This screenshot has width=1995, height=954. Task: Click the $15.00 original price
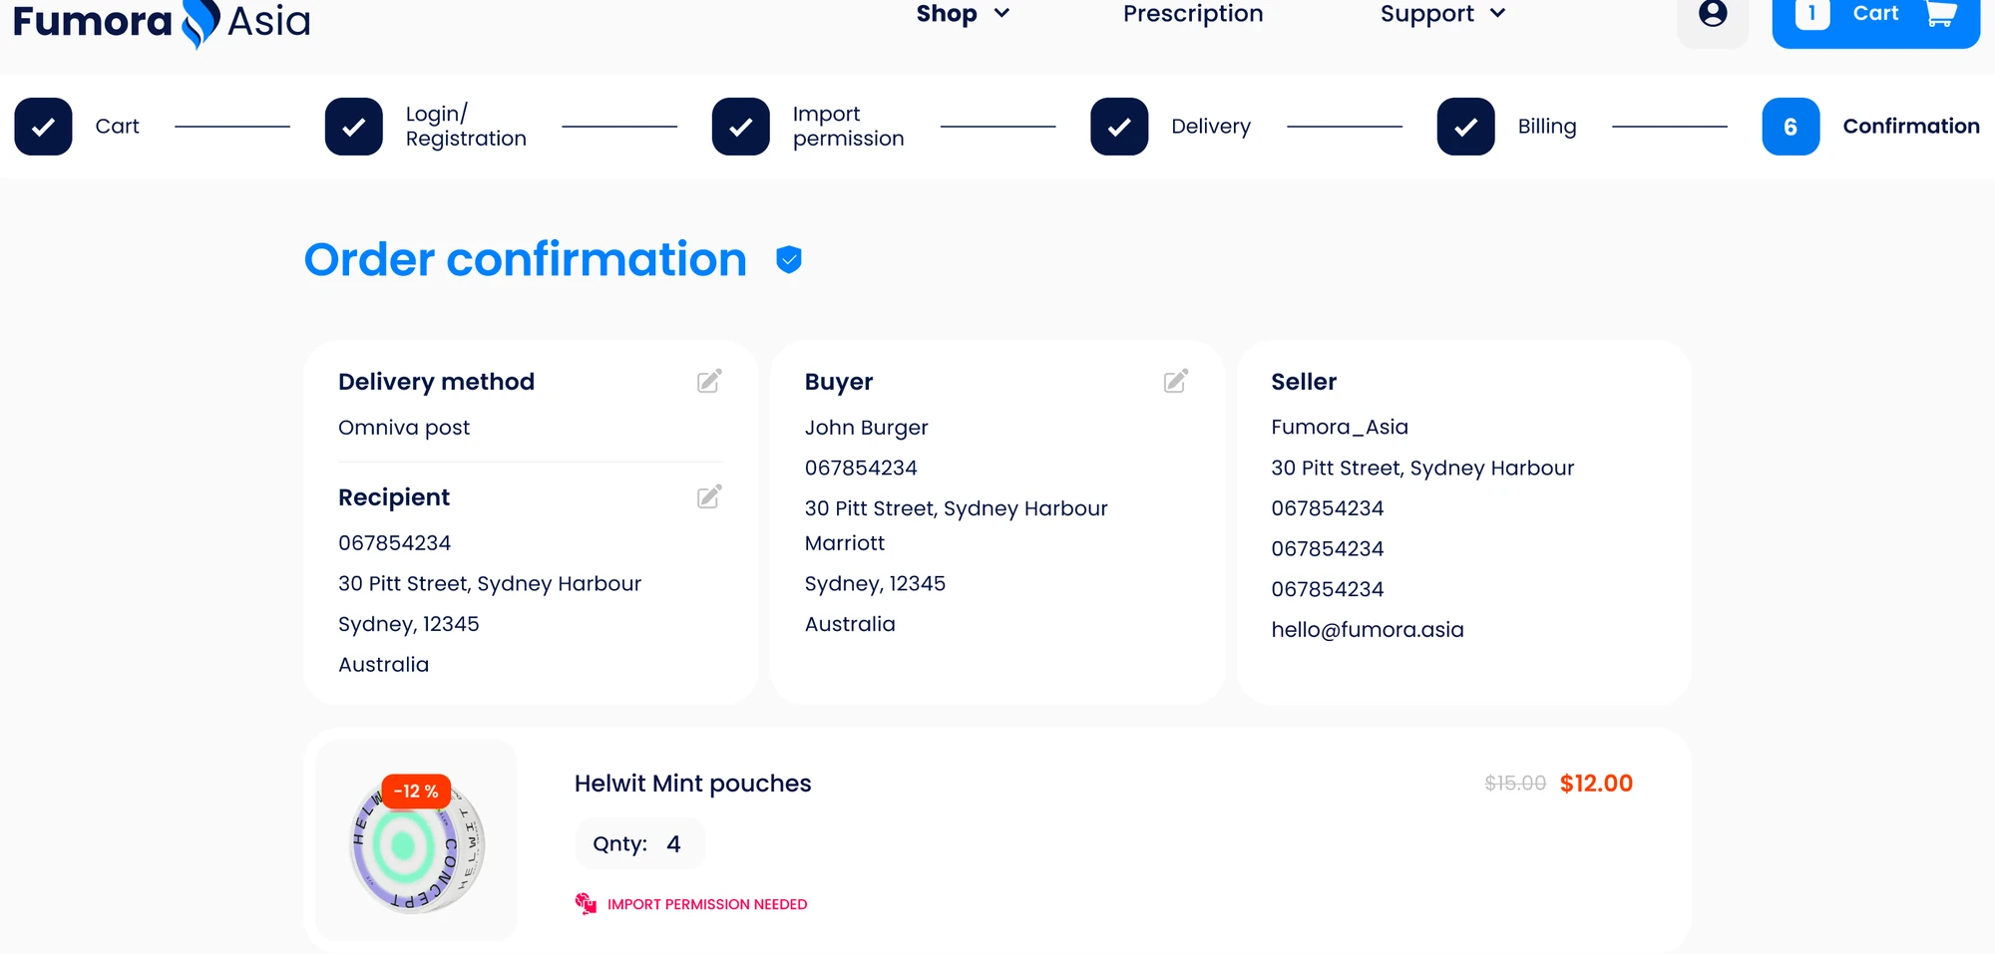click(x=1515, y=784)
